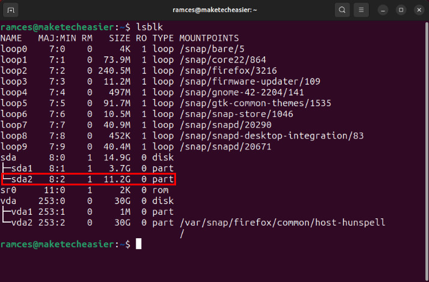Click the /snap/snapd/20290 mountpoint
The image size is (429, 282).
point(225,125)
